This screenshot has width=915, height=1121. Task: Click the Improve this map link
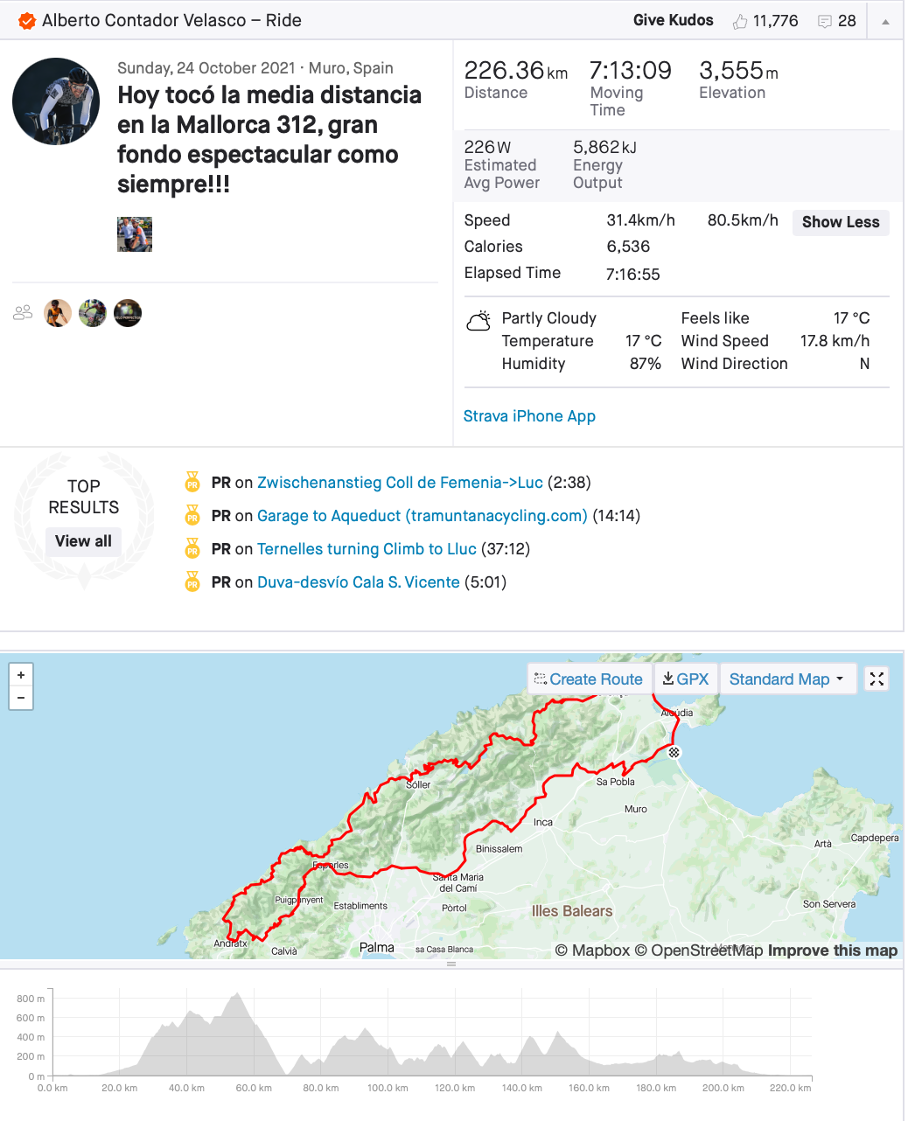(x=832, y=950)
